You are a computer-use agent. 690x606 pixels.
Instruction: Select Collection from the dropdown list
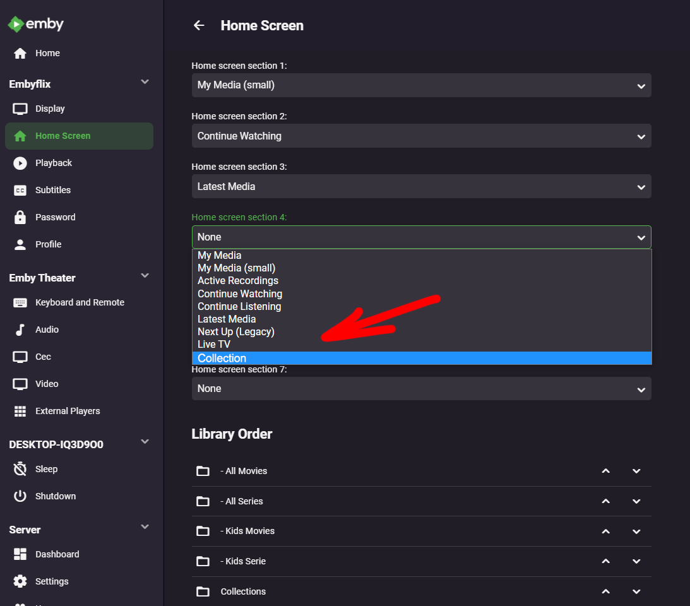(222, 358)
